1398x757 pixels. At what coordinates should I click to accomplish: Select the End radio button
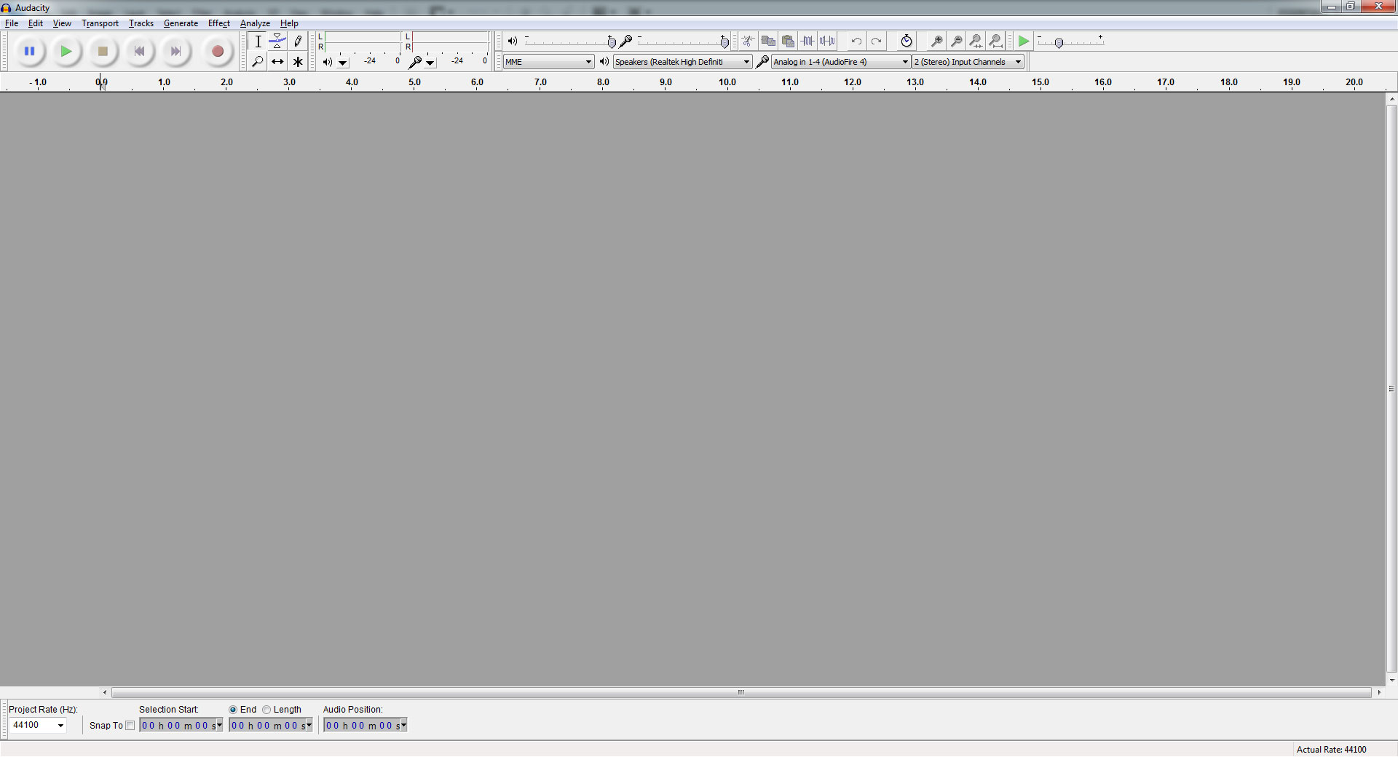pos(233,710)
